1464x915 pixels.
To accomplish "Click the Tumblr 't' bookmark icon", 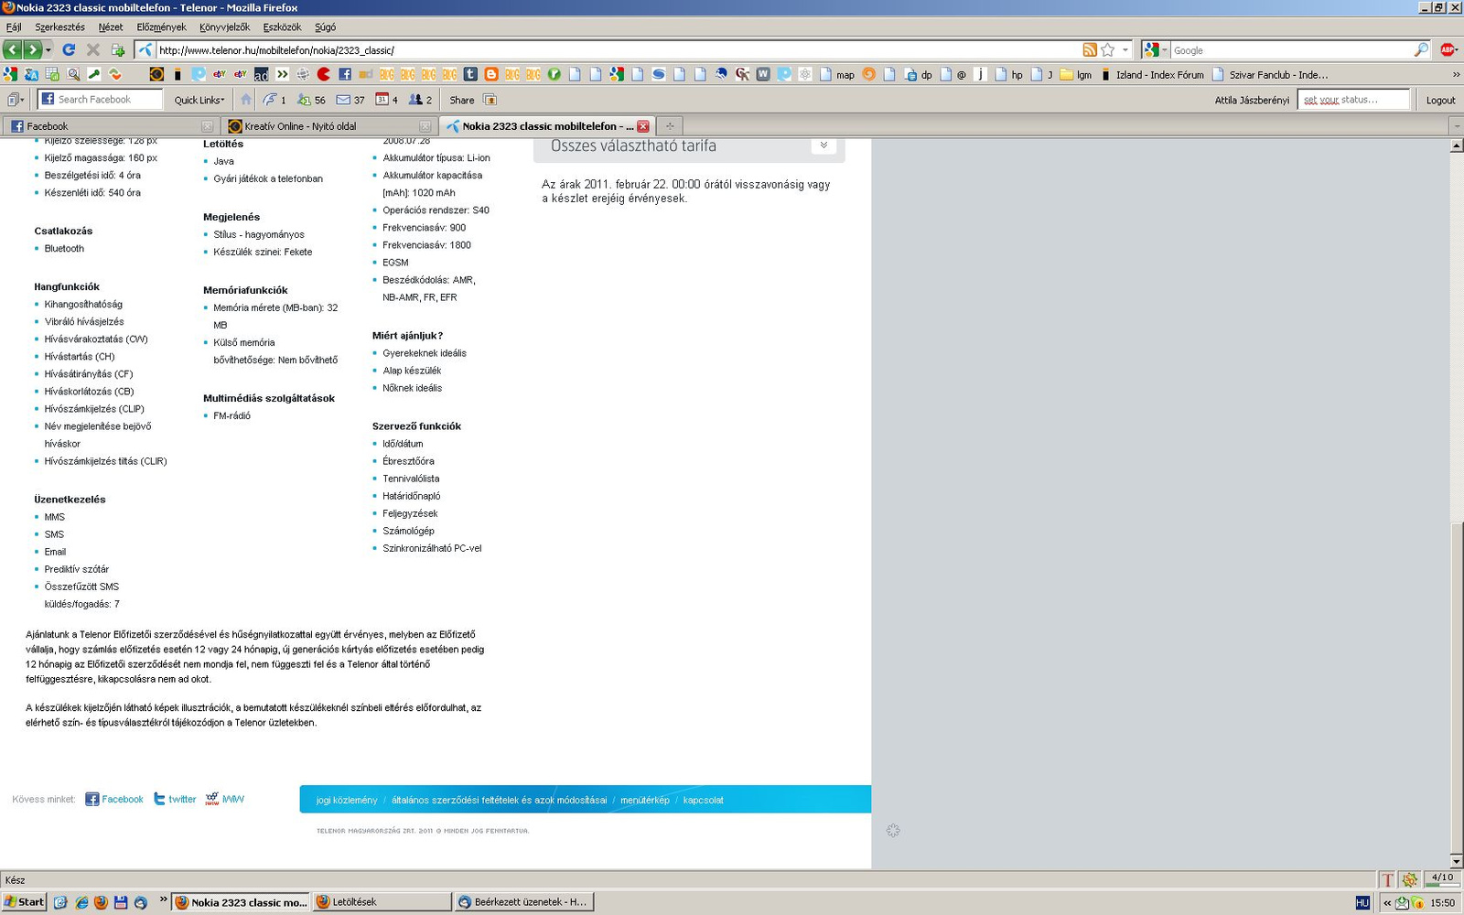I will [470, 74].
